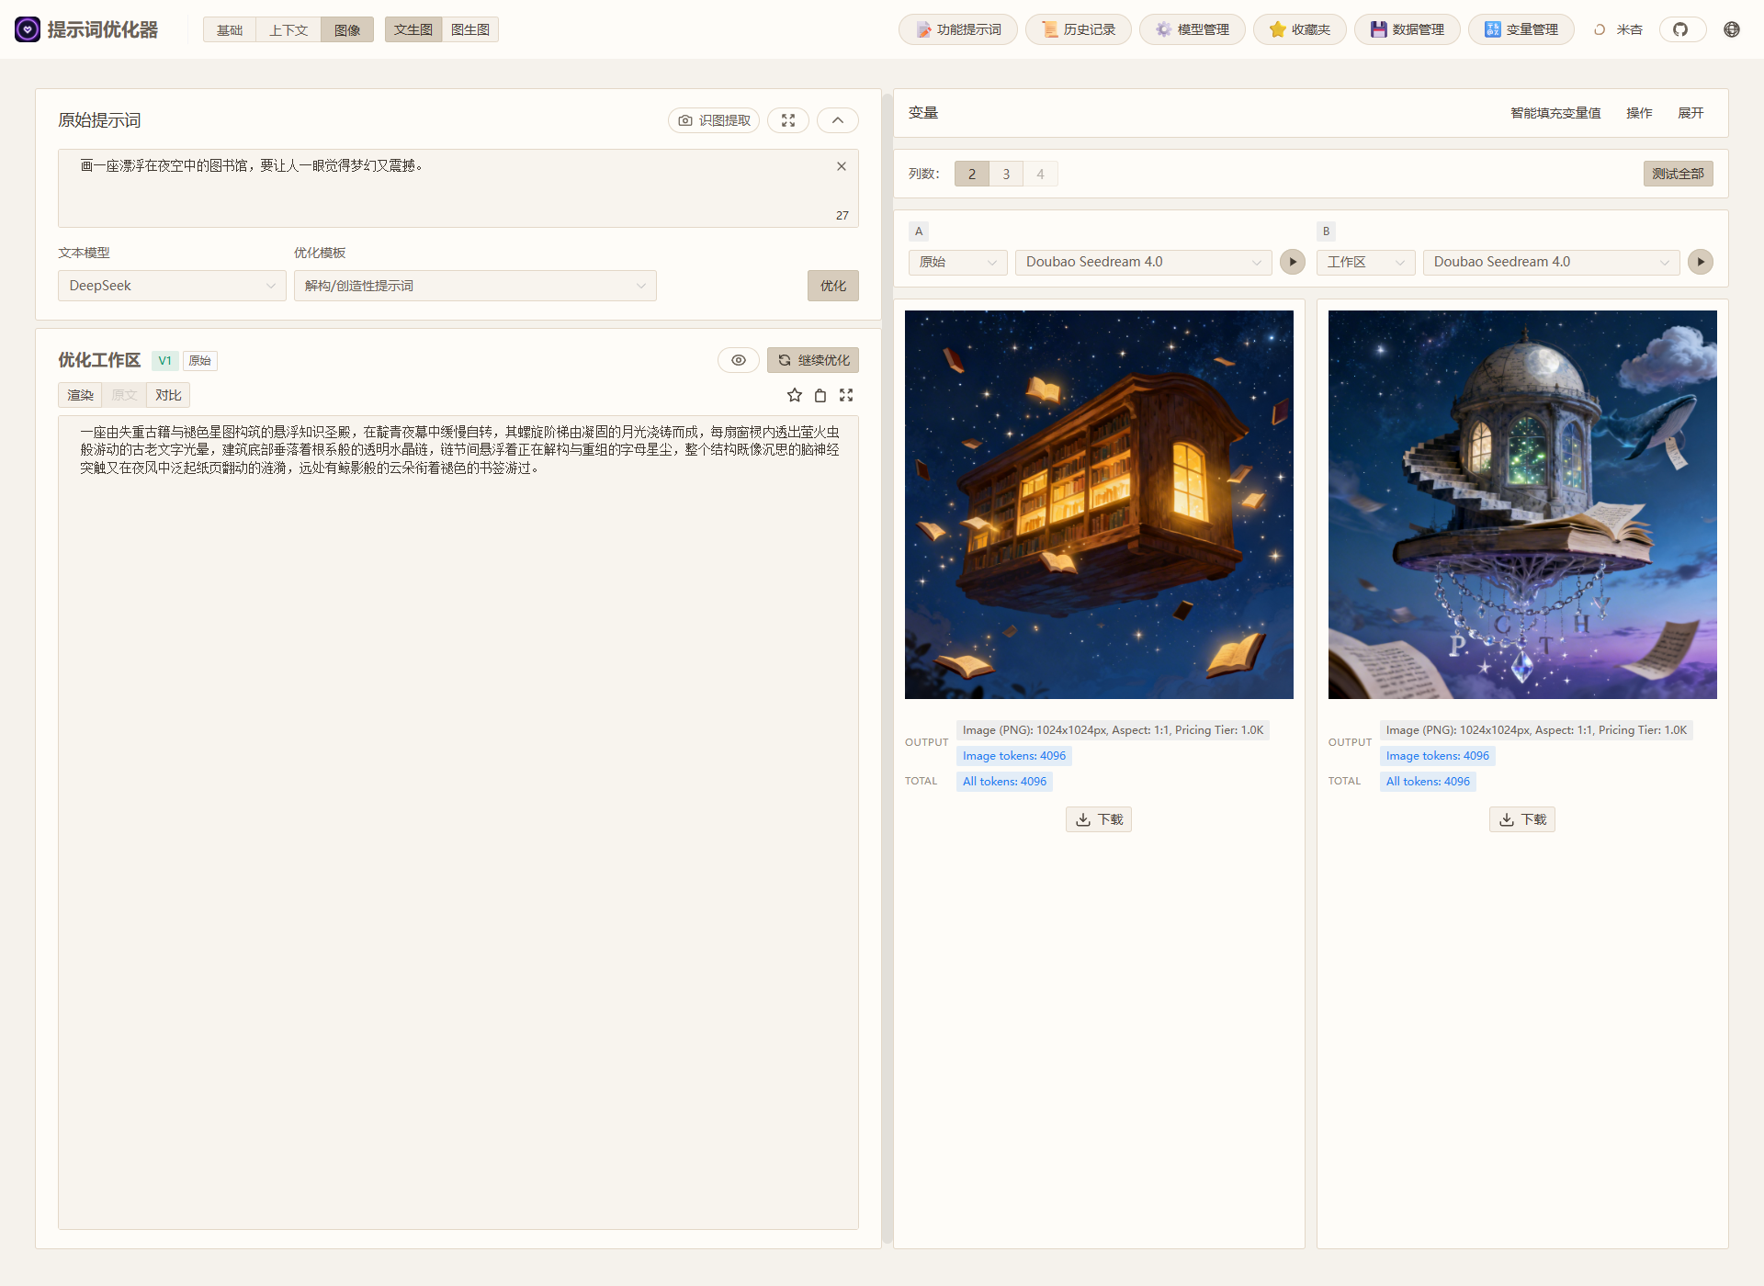
Task: Open the GitHub repository icon
Action: tap(1681, 28)
